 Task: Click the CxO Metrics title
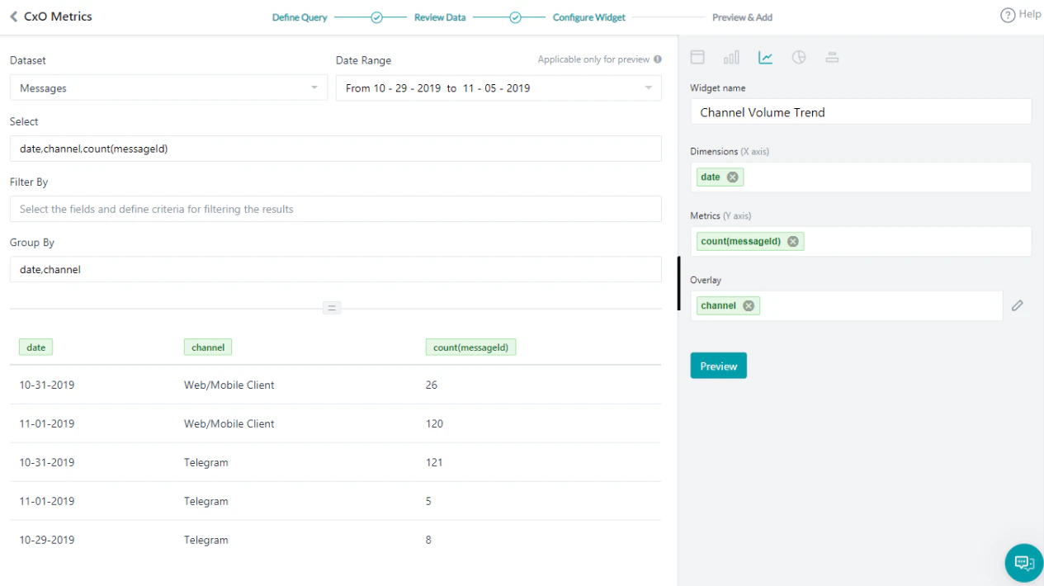58,17
